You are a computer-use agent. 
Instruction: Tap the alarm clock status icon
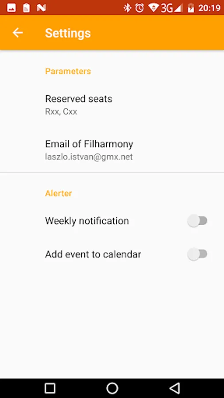(139, 8)
